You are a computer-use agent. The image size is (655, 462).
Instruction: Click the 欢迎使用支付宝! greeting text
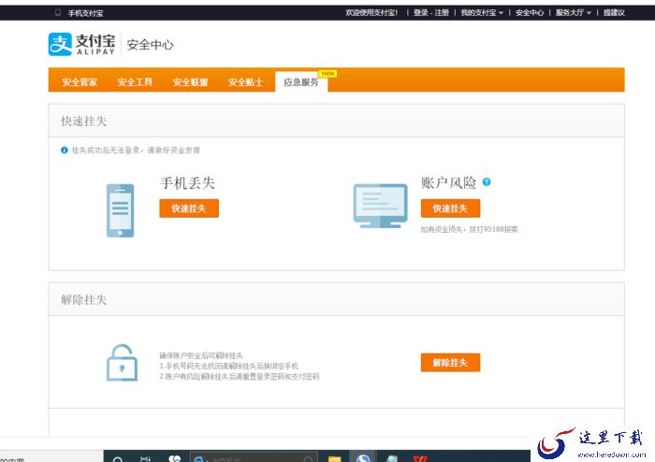[371, 12]
